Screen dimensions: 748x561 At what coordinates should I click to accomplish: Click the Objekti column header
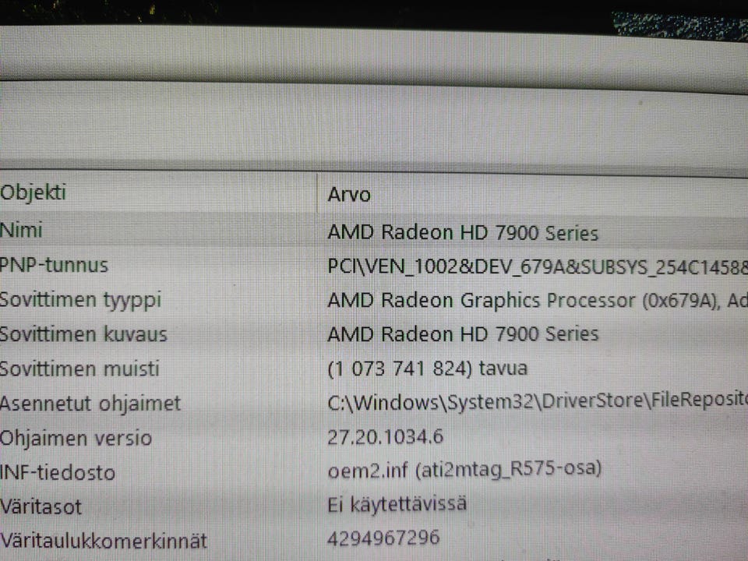point(33,192)
